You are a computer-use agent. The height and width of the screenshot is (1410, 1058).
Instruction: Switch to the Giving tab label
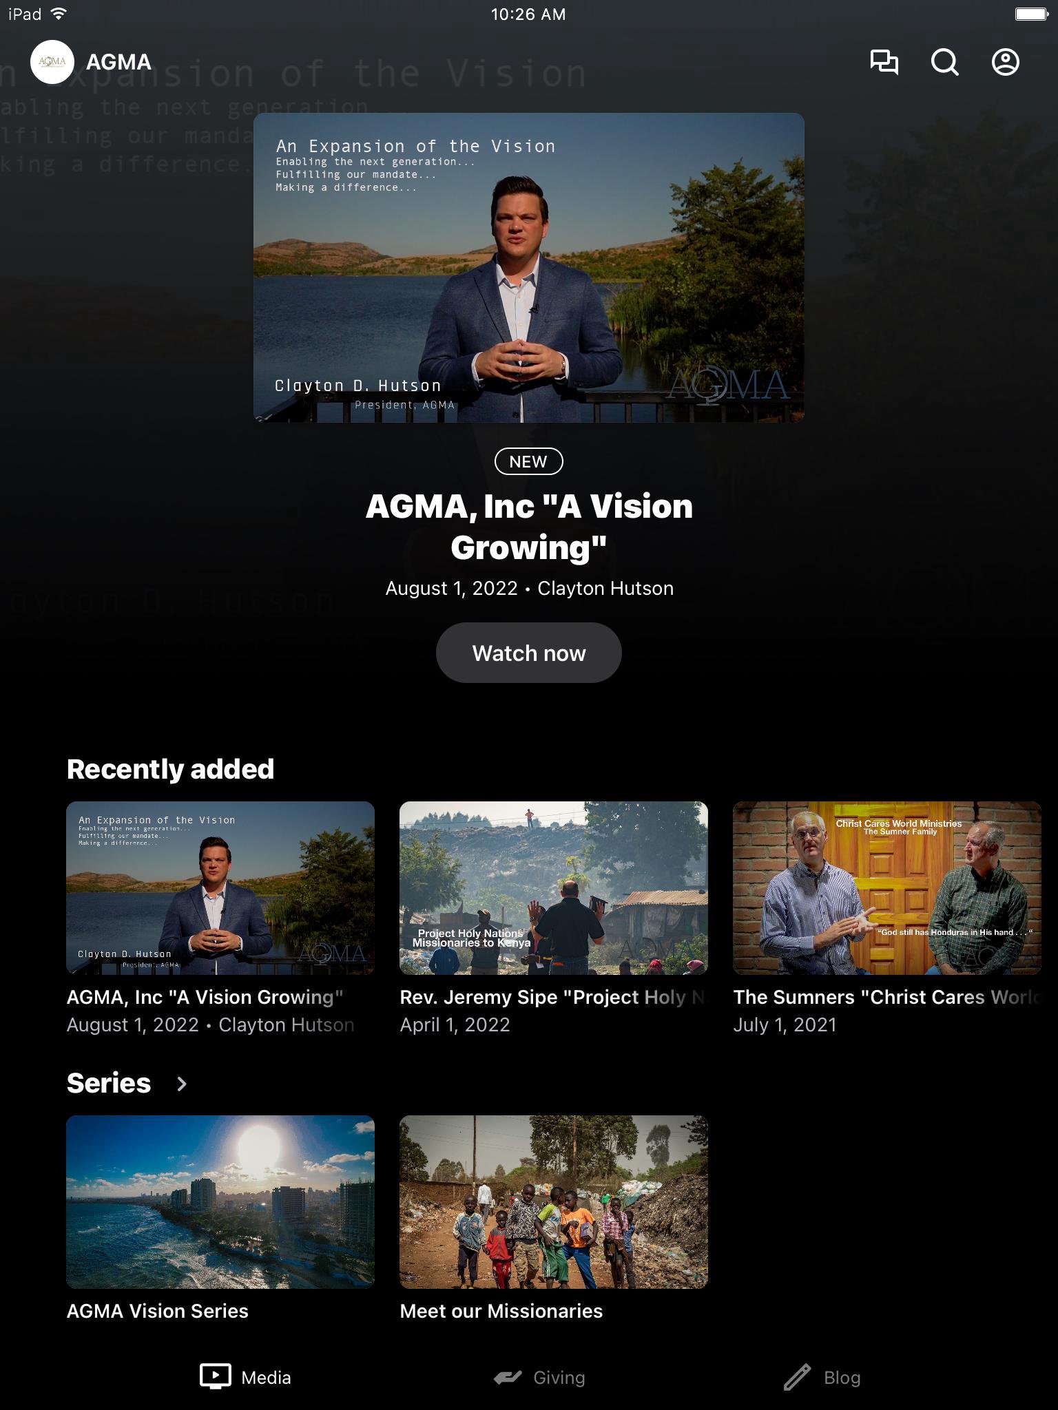(x=559, y=1378)
